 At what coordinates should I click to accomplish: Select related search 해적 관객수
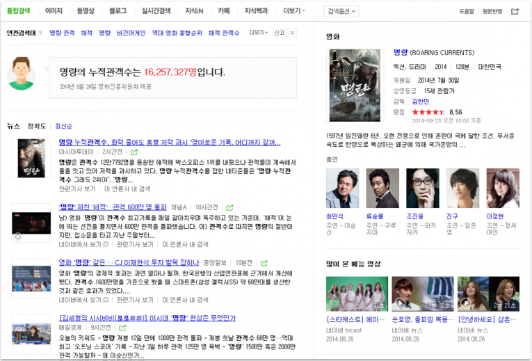pos(224,33)
